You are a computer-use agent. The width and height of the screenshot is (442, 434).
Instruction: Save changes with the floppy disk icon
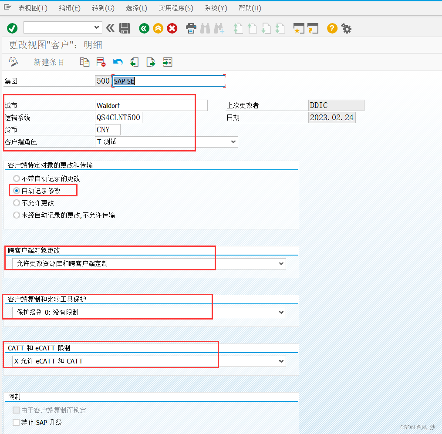(x=125, y=29)
